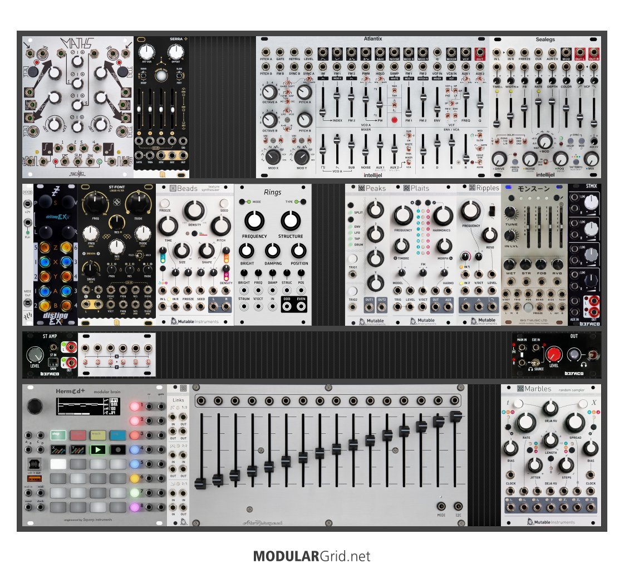
Task: Select track 6 yellow LED button on Hermod+
Action: click(135, 478)
